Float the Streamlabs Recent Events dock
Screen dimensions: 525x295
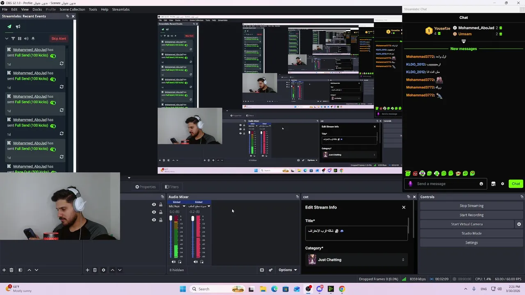[x=67, y=16]
